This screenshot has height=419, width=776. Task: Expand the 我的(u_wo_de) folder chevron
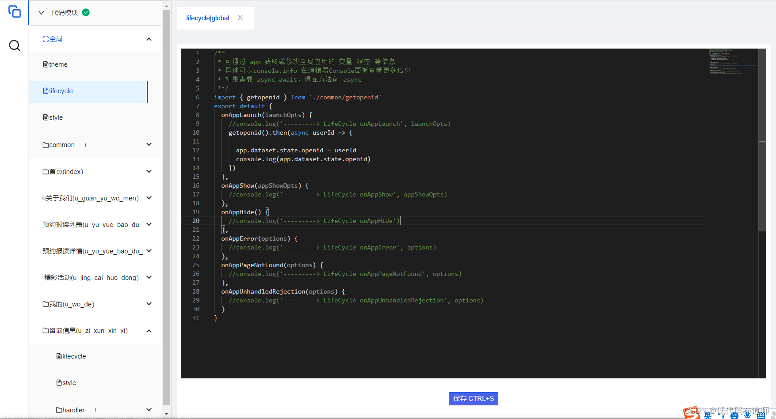149,304
